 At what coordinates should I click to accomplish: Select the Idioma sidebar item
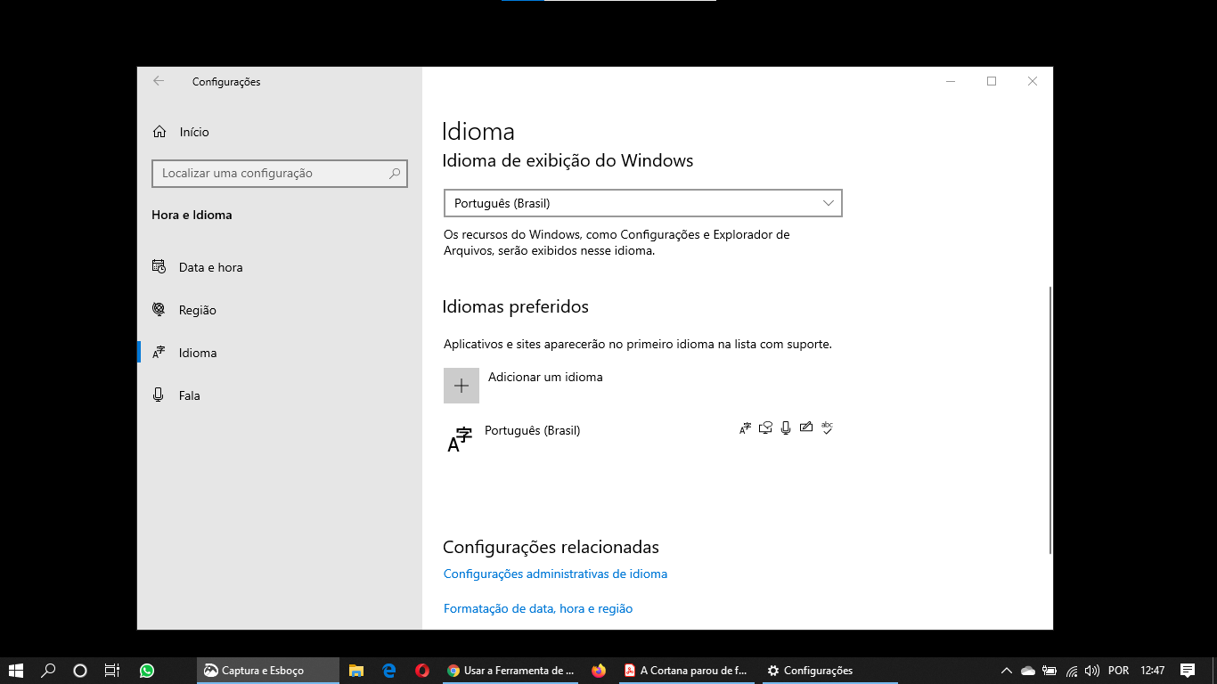coord(197,353)
